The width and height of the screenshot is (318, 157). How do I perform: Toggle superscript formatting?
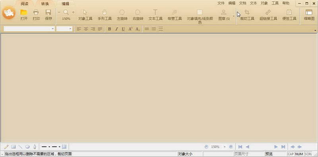[130, 29]
